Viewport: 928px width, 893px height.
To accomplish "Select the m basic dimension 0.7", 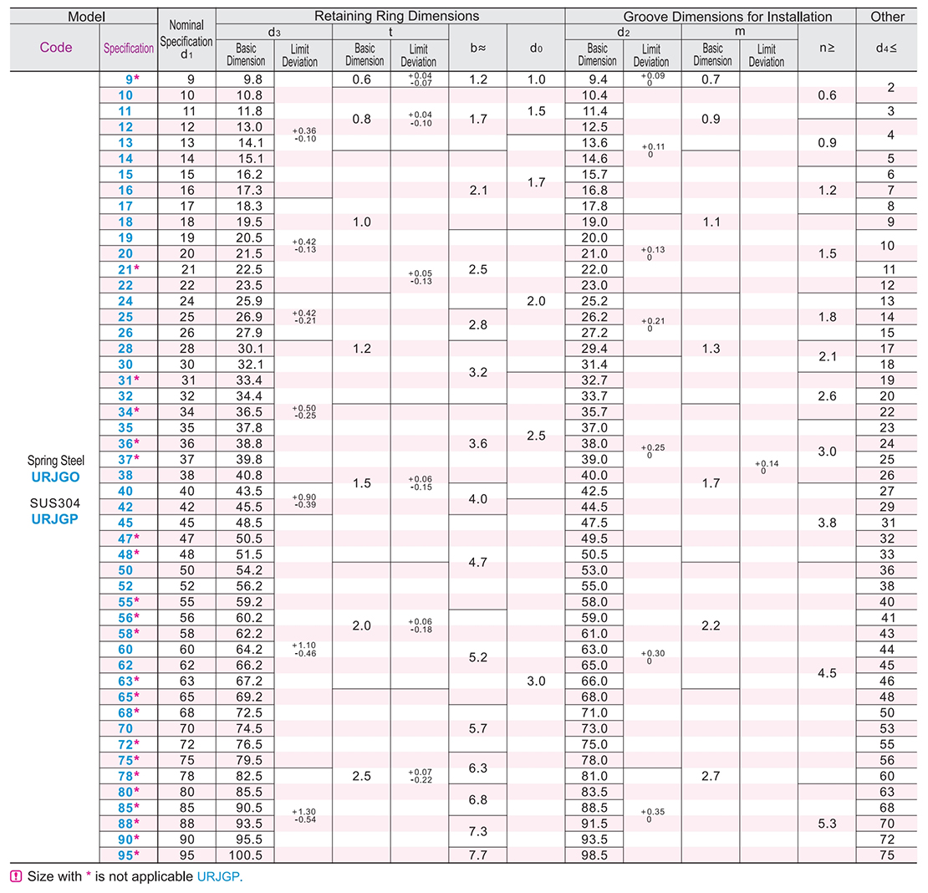I will pyautogui.click(x=711, y=79).
